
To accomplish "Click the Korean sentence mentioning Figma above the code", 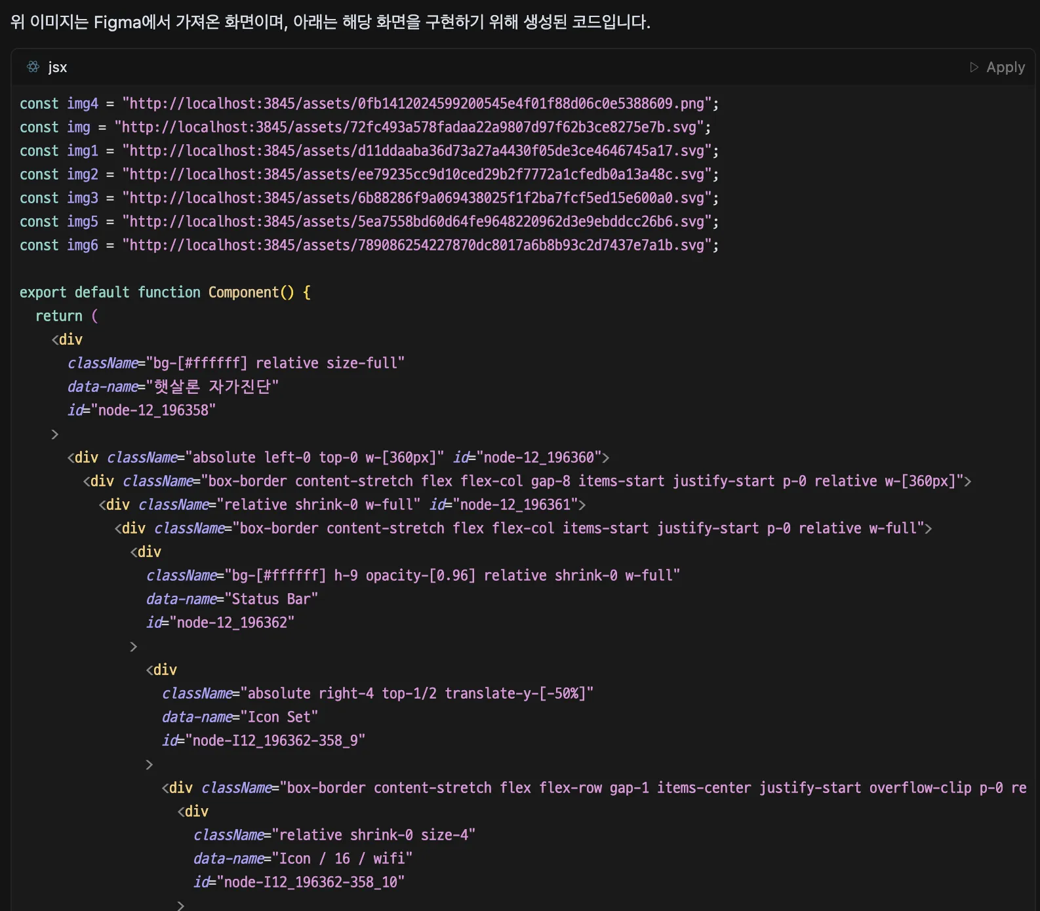I will click(330, 22).
